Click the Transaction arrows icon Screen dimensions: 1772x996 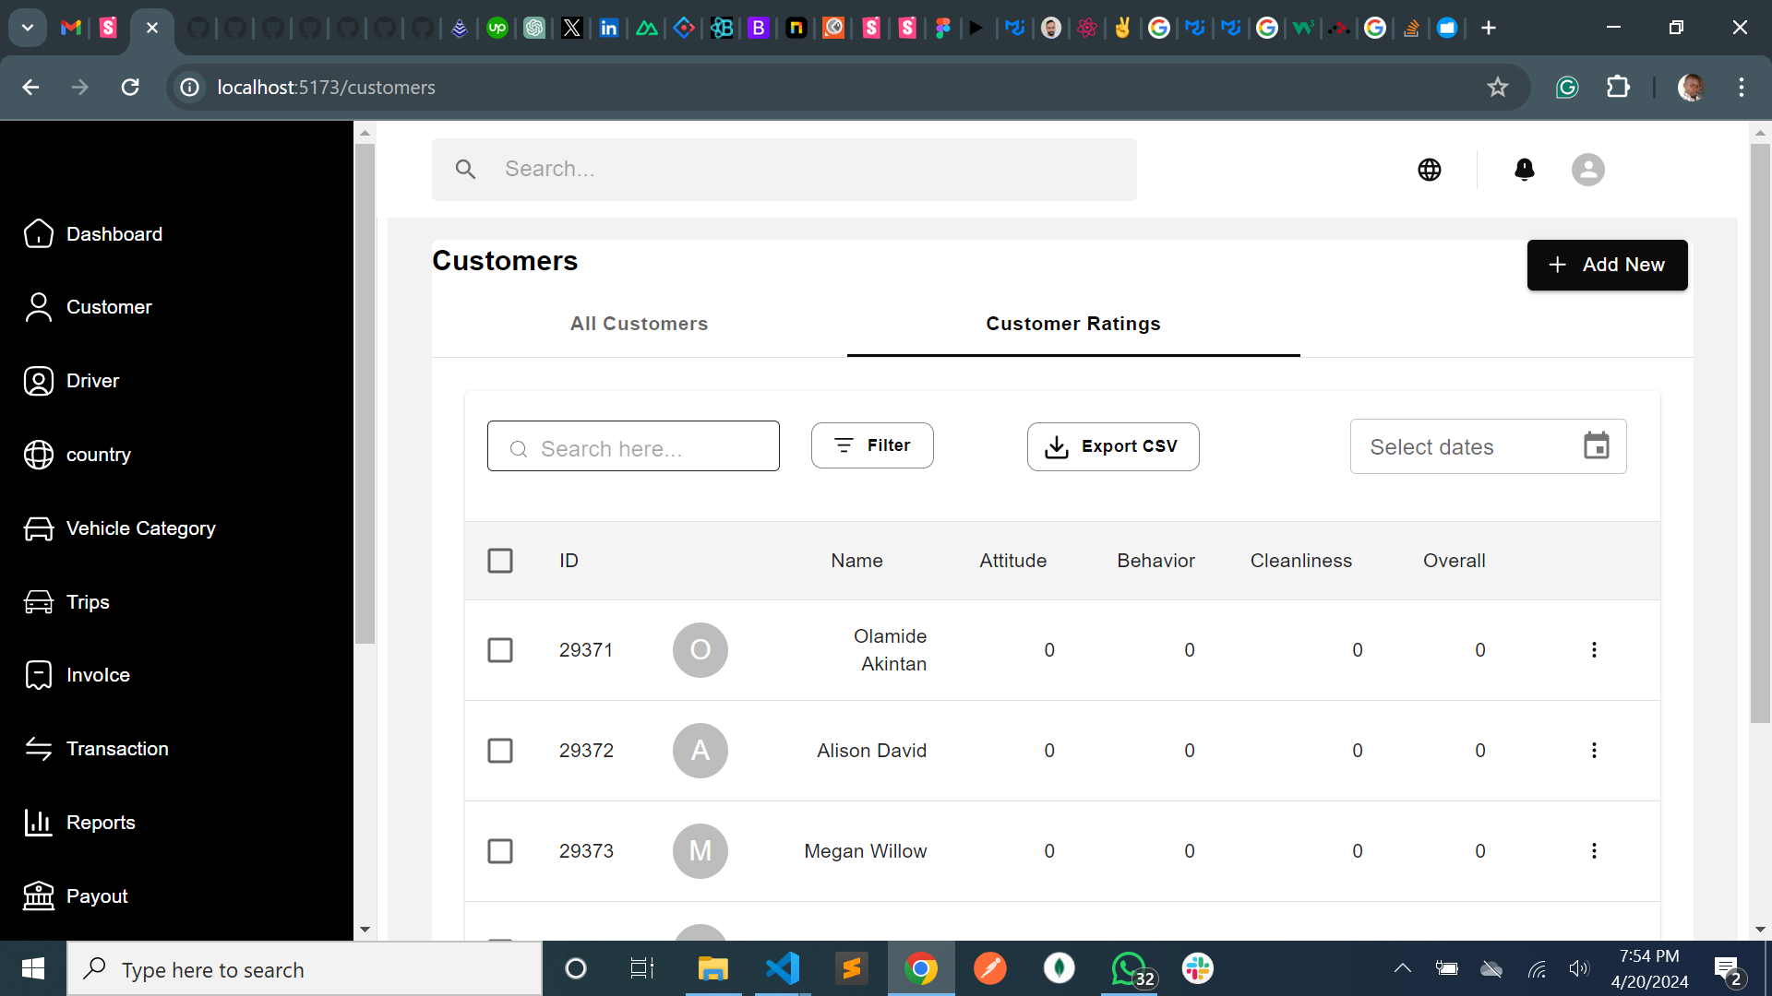point(39,749)
